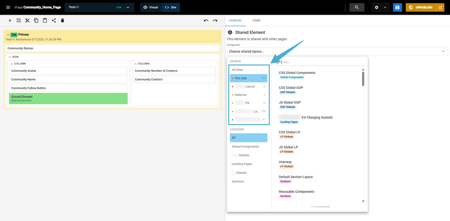The height and width of the screenshot is (221, 450).
Task: Click the UNPUBLISH button
Action: coord(421,7)
